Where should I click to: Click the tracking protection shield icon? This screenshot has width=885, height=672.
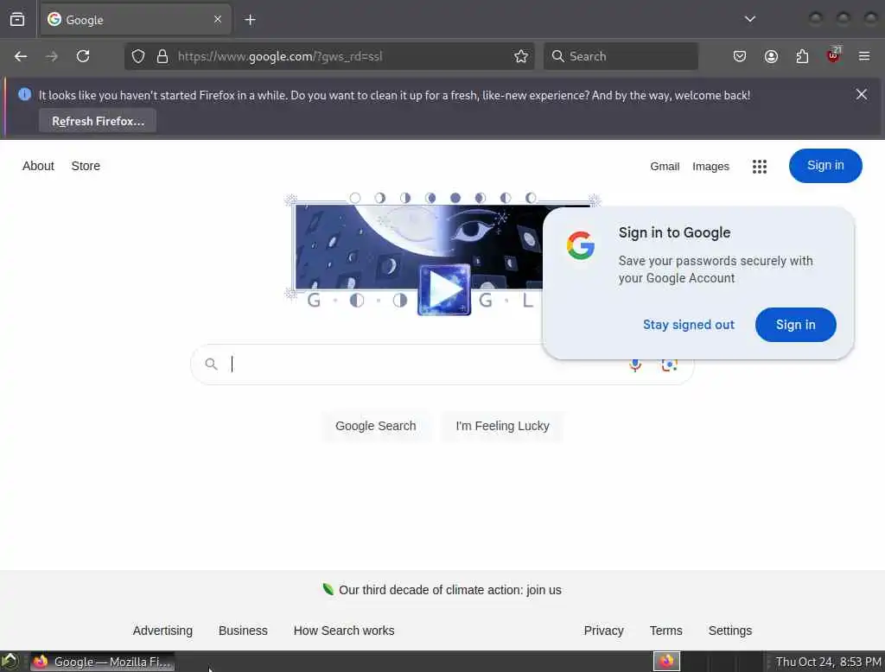pos(138,56)
